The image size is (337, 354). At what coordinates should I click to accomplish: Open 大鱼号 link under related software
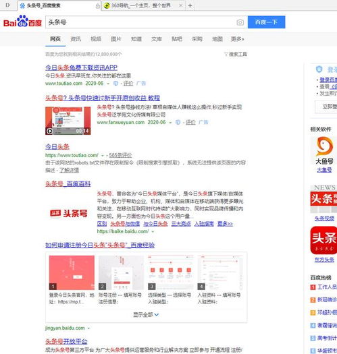coord(324,170)
